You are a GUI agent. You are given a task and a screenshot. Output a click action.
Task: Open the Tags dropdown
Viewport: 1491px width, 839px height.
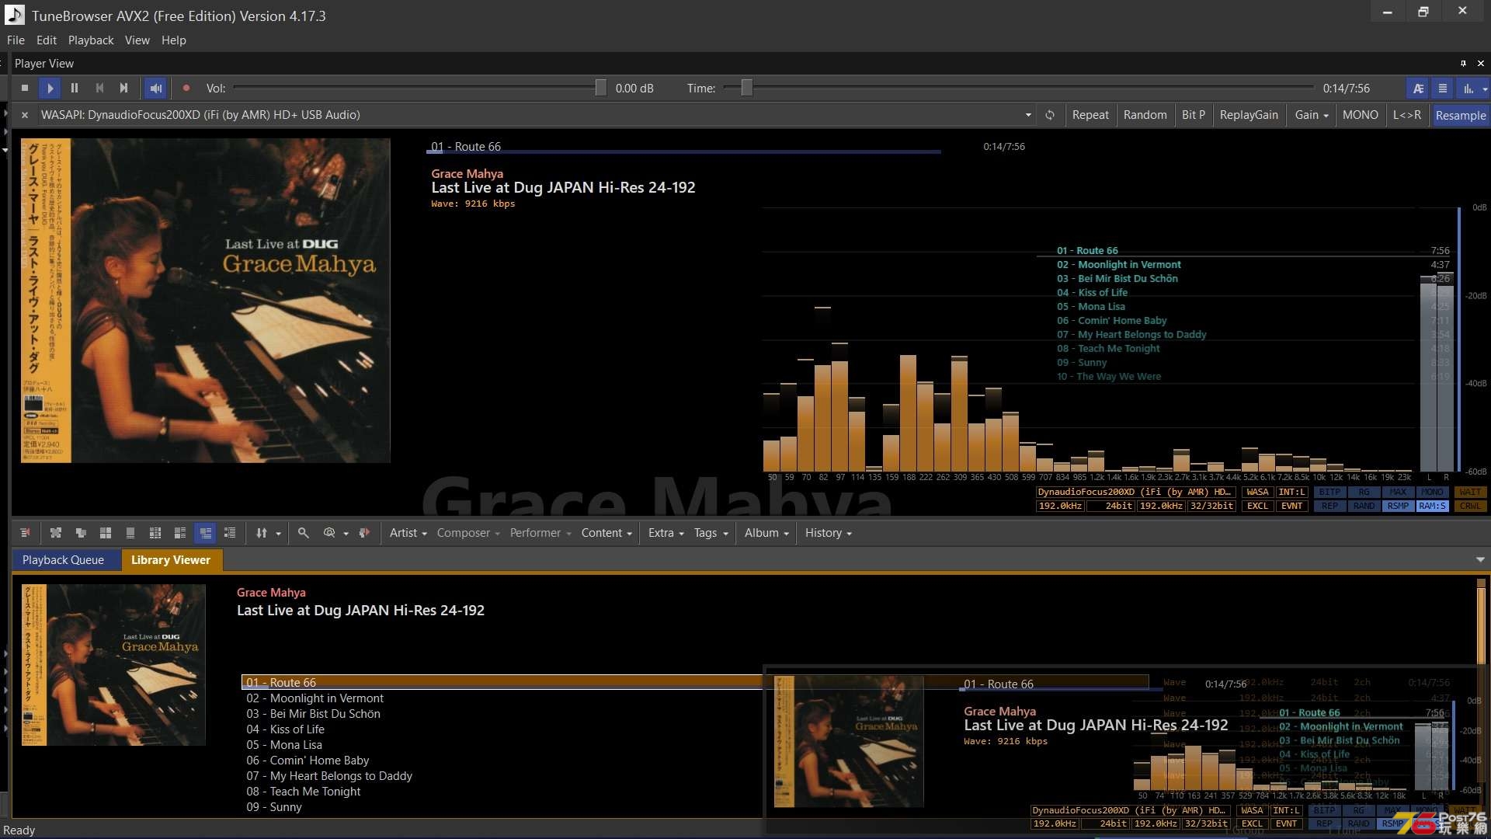tap(711, 533)
